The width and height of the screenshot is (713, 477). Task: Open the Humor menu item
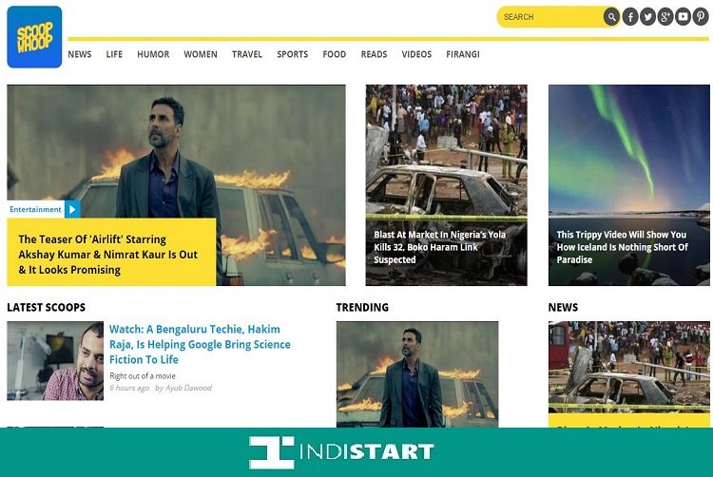point(153,54)
